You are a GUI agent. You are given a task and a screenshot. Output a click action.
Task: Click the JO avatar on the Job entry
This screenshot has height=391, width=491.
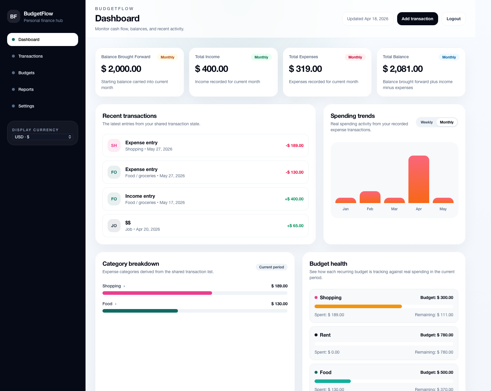pos(114,226)
